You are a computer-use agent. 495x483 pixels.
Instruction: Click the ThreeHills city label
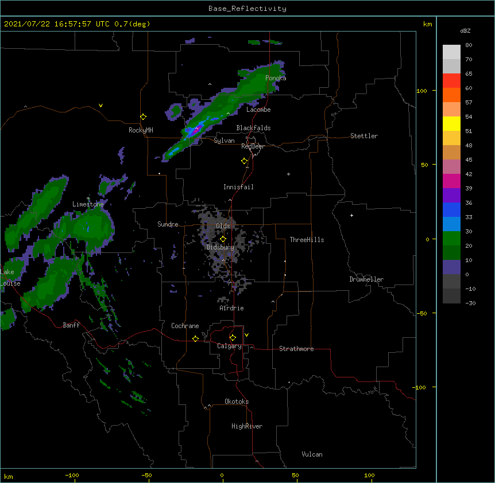[x=307, y=240]
